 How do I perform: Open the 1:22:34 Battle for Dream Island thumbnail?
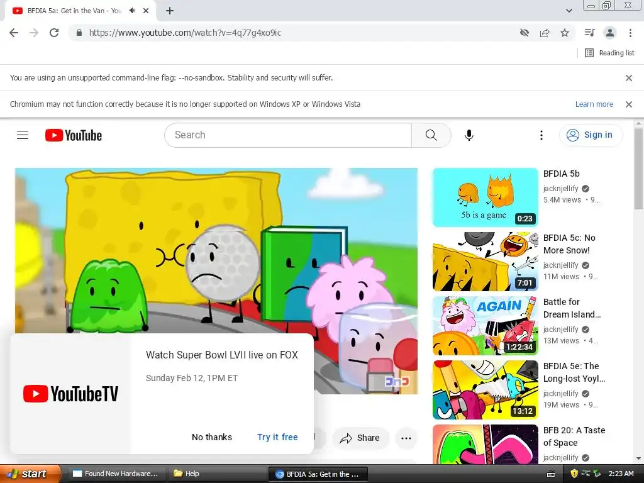(x=485, y=326)
